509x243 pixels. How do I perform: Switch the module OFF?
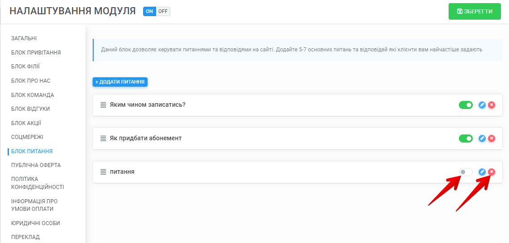(163, 11)
